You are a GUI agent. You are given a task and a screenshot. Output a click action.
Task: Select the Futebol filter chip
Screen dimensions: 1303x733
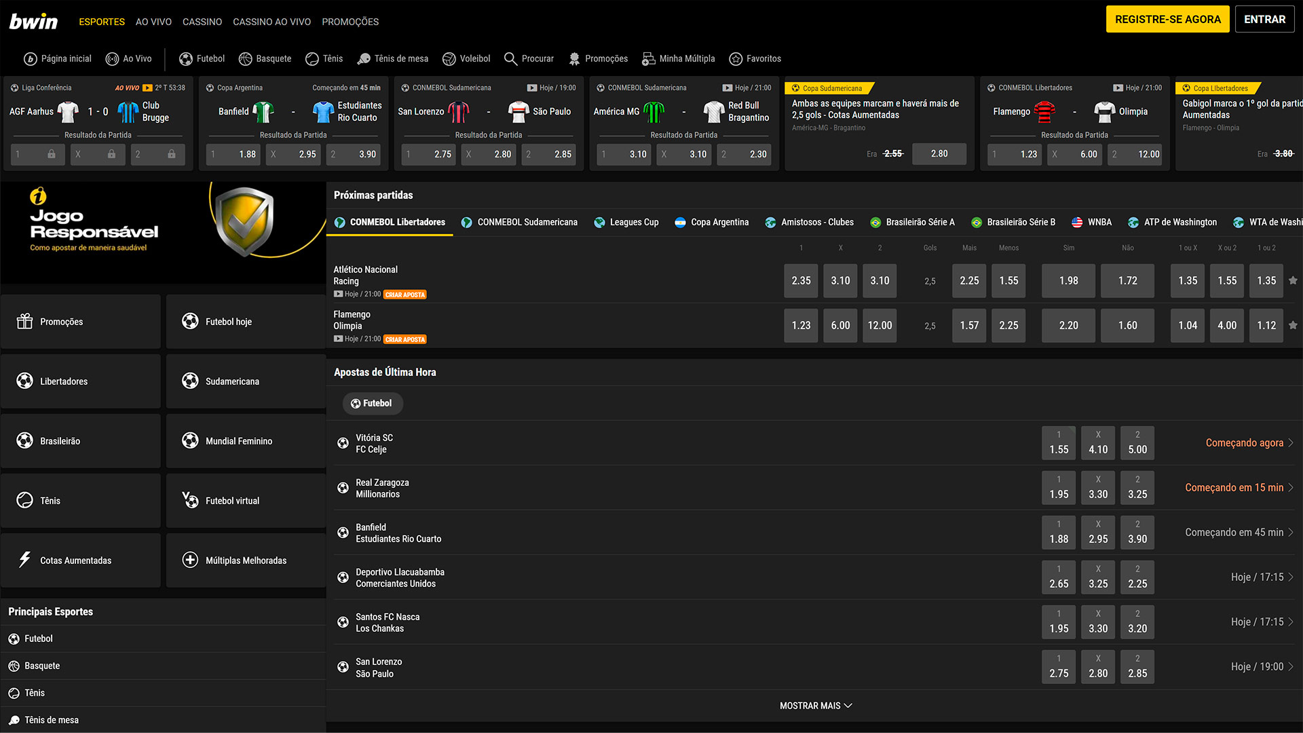(x=372, y=403)
